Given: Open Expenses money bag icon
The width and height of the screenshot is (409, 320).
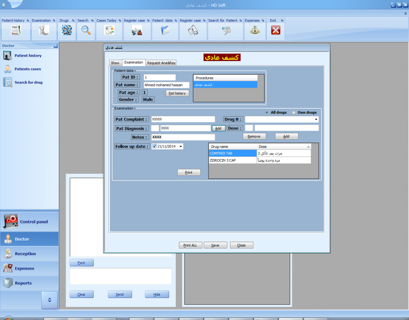Looking at the screenshot, I should (255, 30).
